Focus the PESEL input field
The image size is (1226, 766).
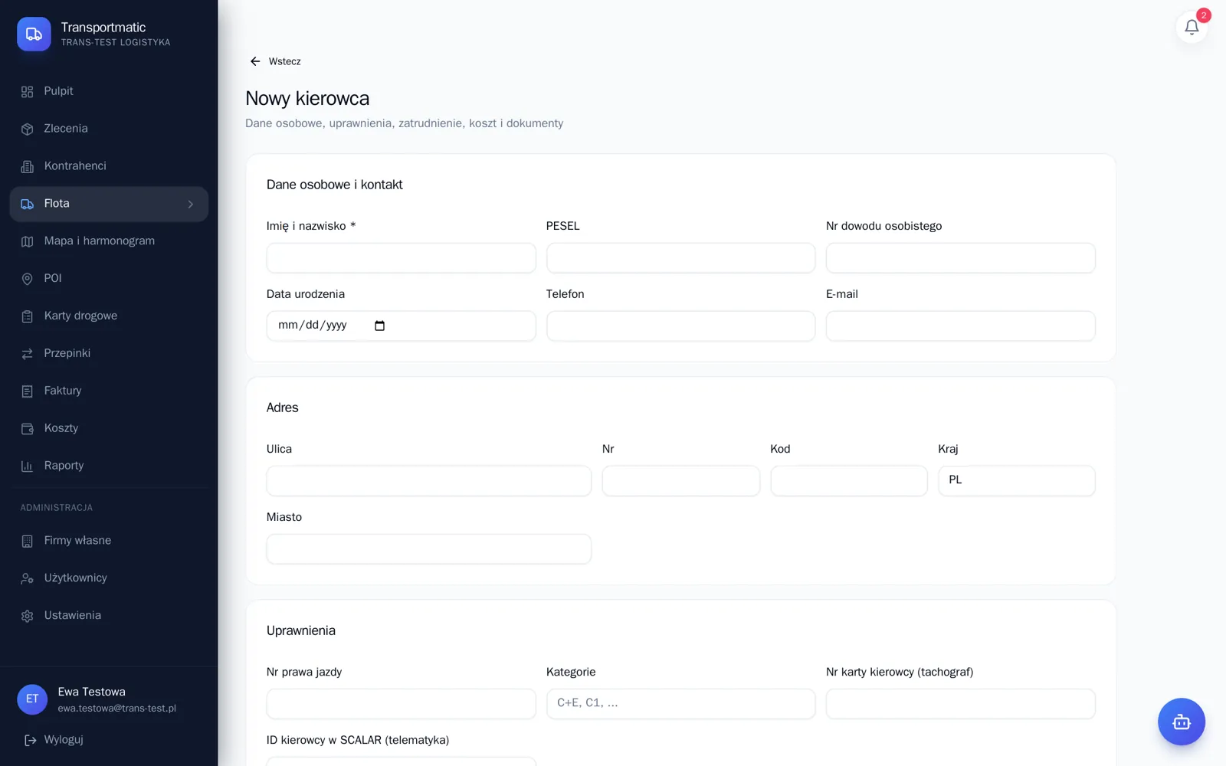680,258
